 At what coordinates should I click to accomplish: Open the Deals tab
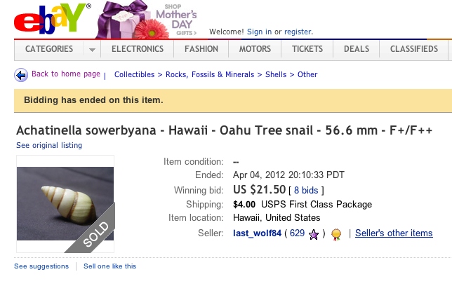tap(357, 49)
